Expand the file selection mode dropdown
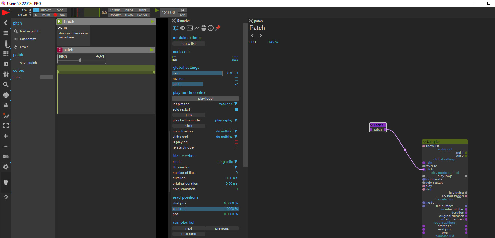 236,162
